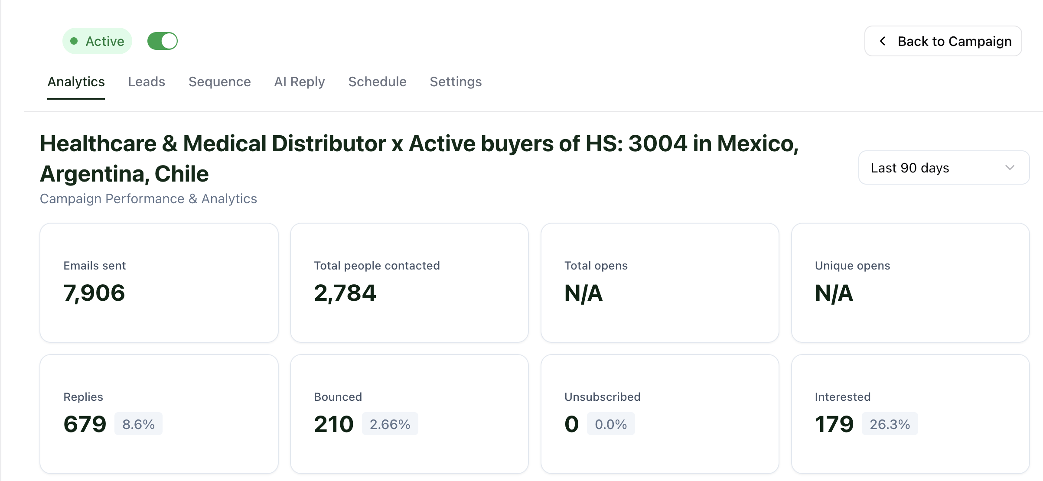
Task: Click the Total people contacted value 2,784
Action: coord(345,293)
